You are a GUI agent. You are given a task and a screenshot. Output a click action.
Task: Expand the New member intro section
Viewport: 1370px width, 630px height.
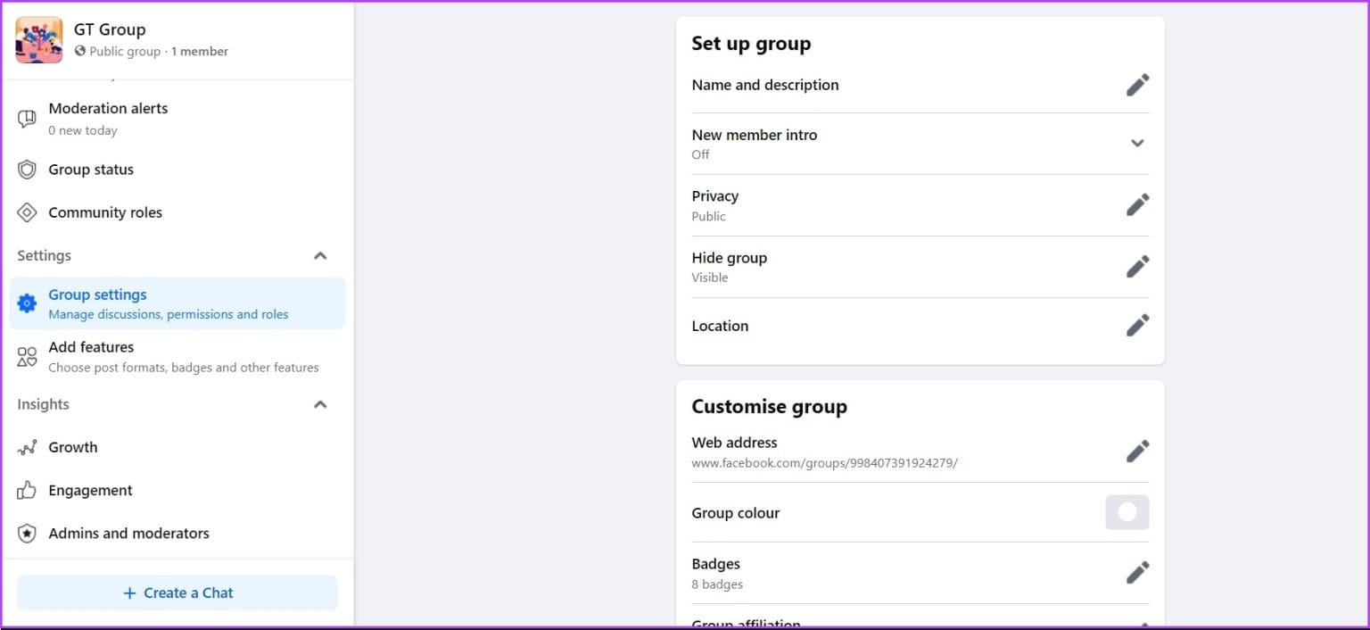(1138, 143)
